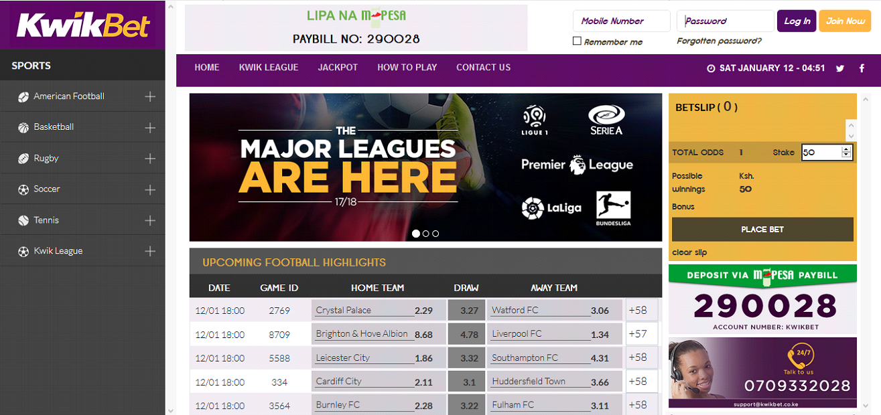This screenshot has width=881, height=415.
Task: Bet on Fulham FC away odds 3.11
Action: coord(555,404)
